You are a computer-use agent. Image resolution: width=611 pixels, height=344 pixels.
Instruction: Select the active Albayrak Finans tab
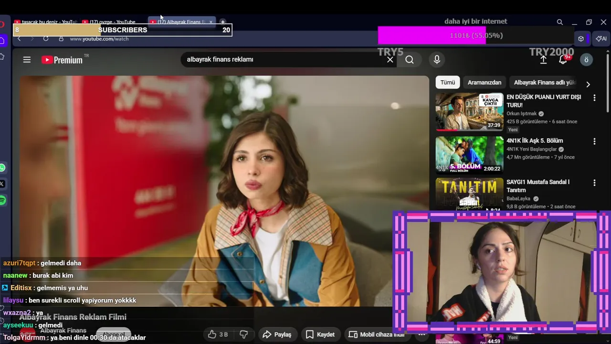181,22
